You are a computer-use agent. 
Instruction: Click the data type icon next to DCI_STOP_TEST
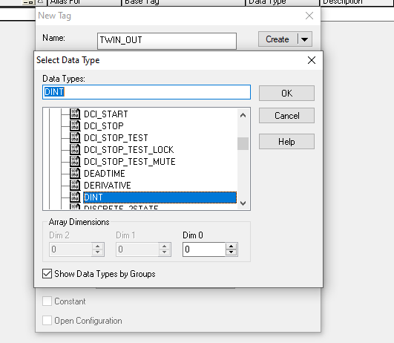click(x=75, y=137)
